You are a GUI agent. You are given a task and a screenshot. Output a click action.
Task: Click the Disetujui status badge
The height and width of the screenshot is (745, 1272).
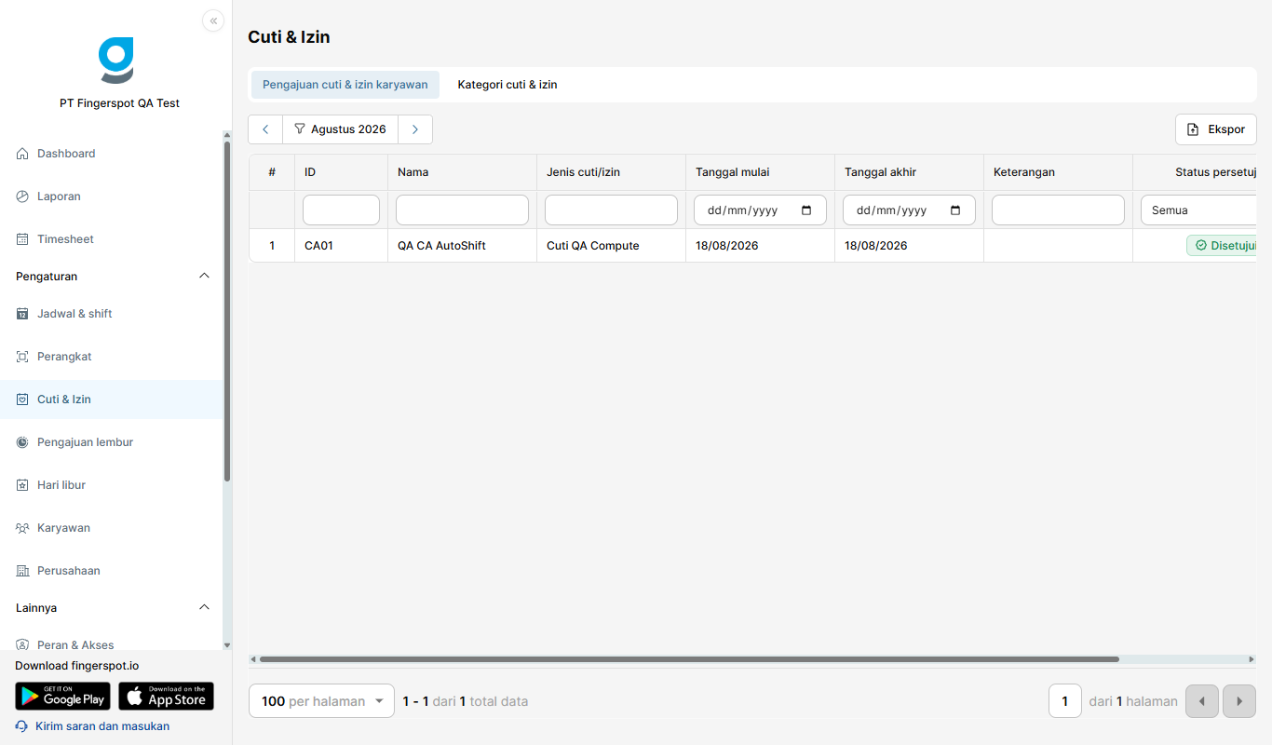point(1223,246)
